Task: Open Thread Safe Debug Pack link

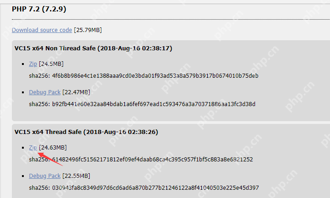Action: [44, 176]
